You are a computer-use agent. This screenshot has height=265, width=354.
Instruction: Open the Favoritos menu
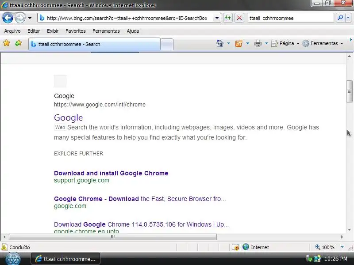75,31
